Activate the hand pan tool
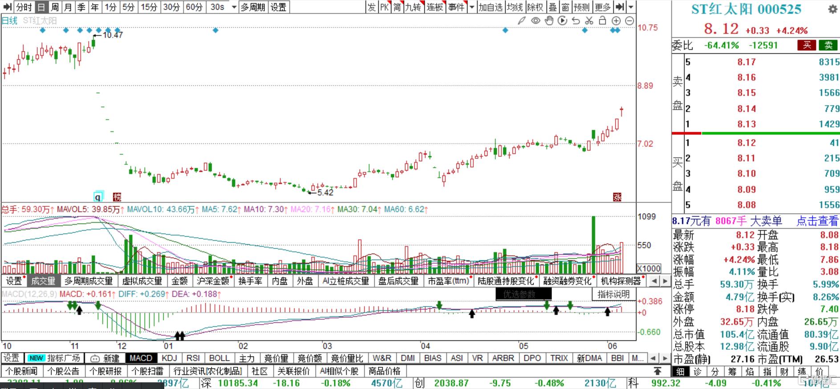The image size is (840, 389). click(549, 20)
